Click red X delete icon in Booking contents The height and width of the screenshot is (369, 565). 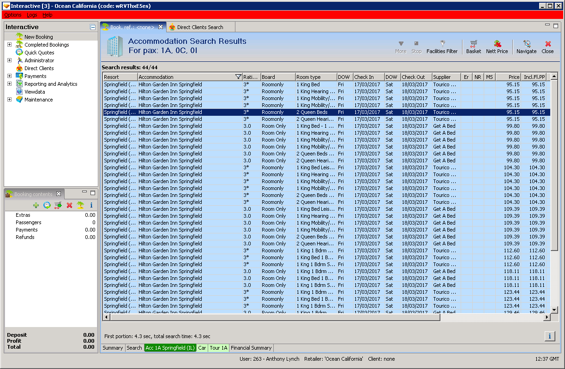tap(69, 205)
